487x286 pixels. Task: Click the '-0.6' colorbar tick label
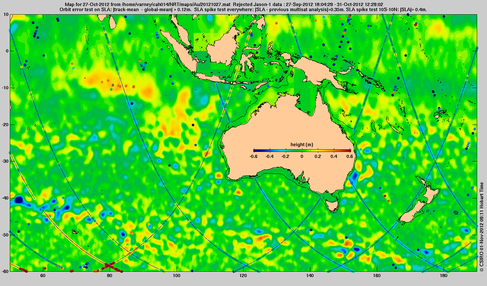coord(254,156)
